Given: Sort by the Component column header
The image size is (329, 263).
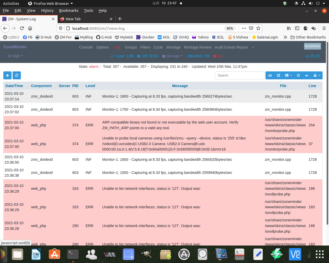Looking at the screenshot, I should point(41,86).
